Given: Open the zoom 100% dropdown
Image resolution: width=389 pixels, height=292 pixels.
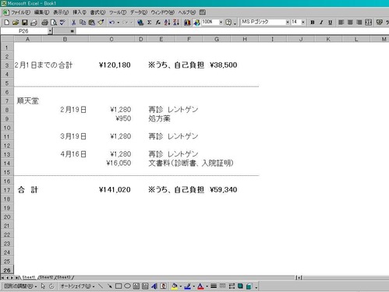Looking at the screenshot, I should [221, 23].
